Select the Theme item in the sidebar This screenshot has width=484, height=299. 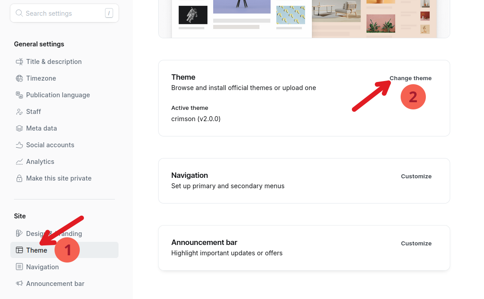37,250
